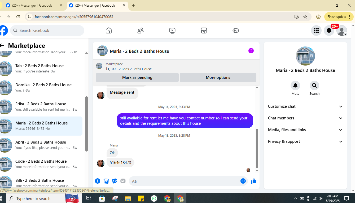Bookmark this page with the star icon

pos(305,17)
